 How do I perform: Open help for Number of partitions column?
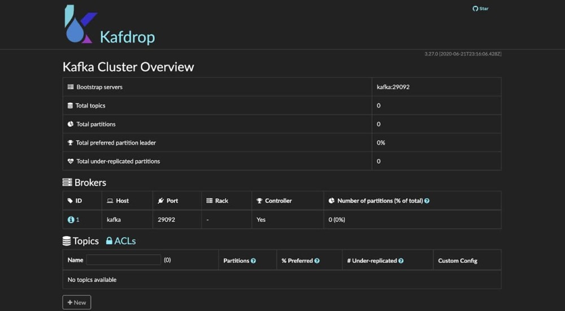click(427, 201)
